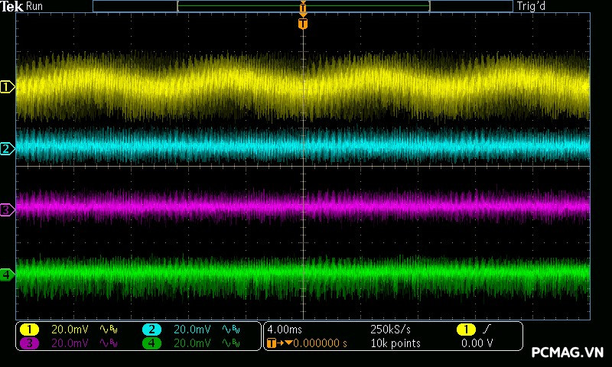Click channel 1 bandwidth limit icon
The image size is (612, 367).
108,329
